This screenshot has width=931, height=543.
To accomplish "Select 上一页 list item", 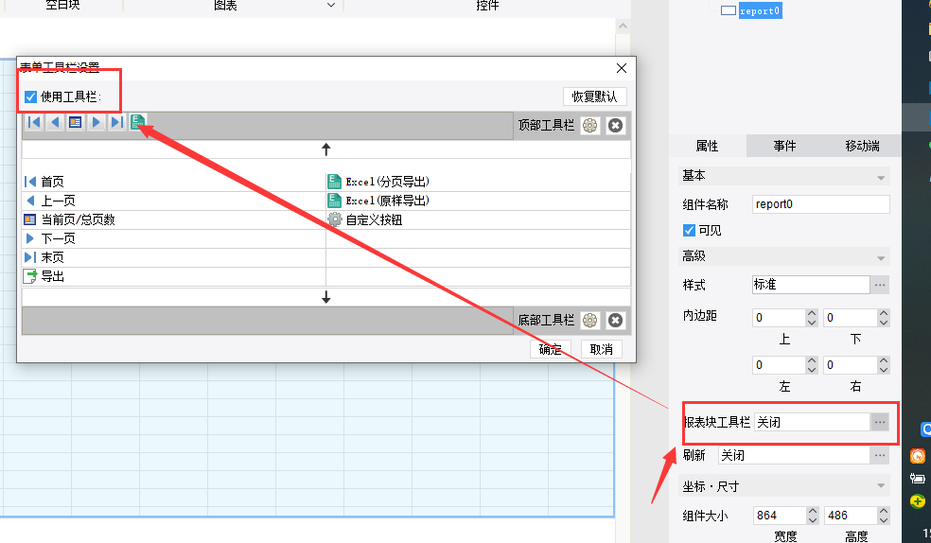I will point(173,201).
